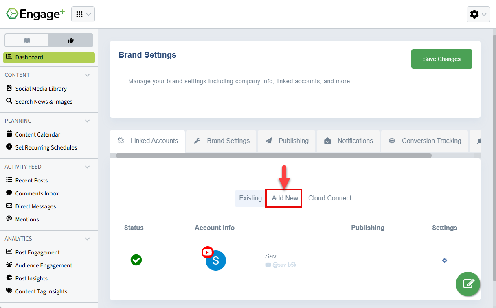Select the Existing sub-tab

coord(250,198)
